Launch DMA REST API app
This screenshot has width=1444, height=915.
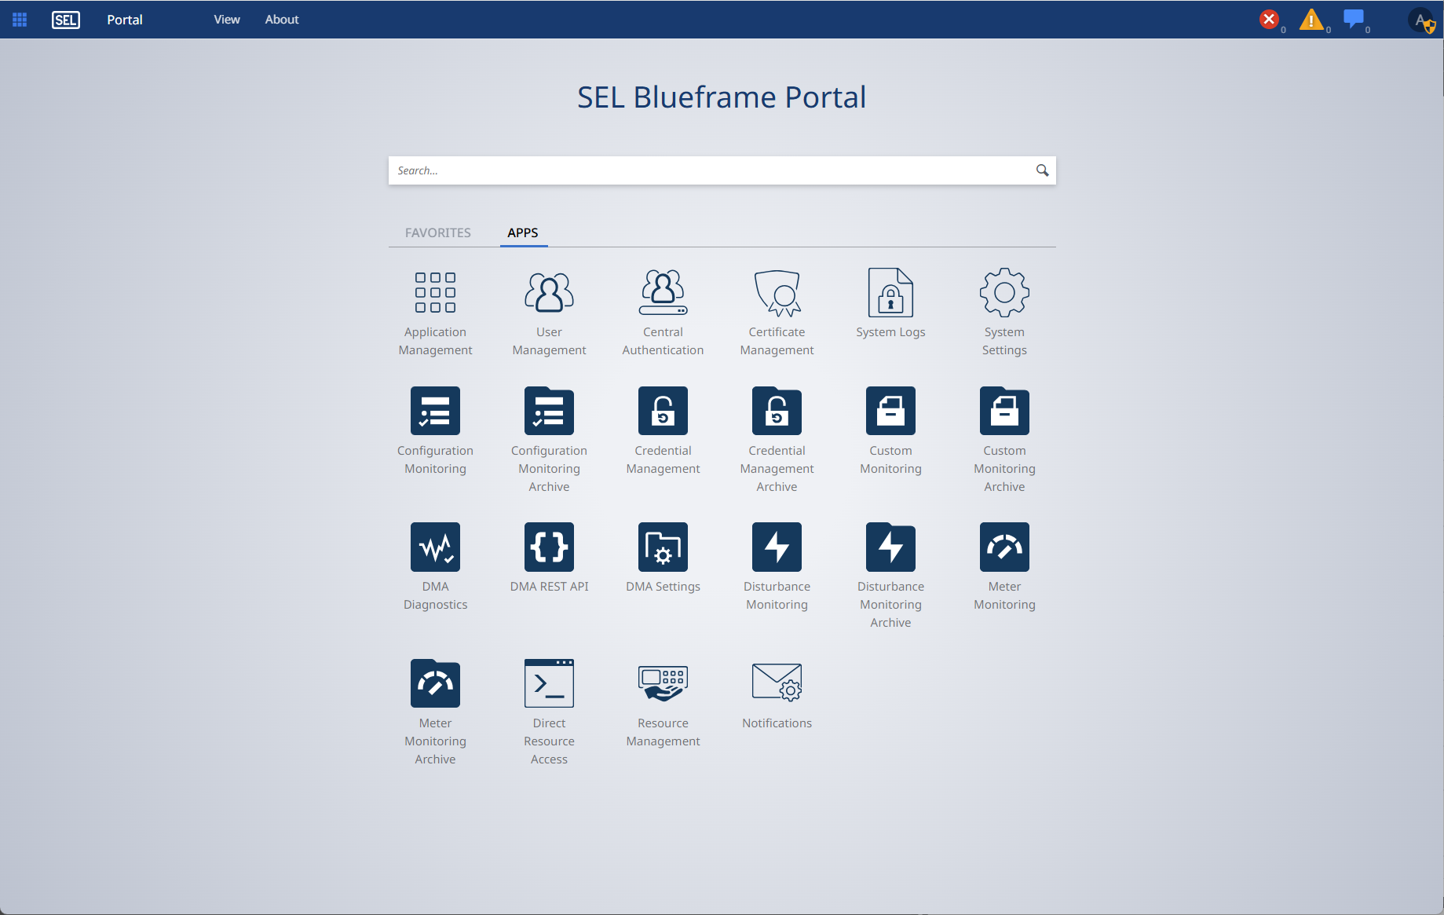click(x=549, y=547)
